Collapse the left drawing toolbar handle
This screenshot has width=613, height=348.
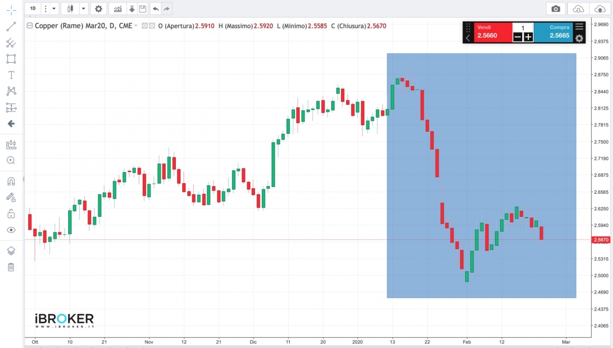coord(23,180)
